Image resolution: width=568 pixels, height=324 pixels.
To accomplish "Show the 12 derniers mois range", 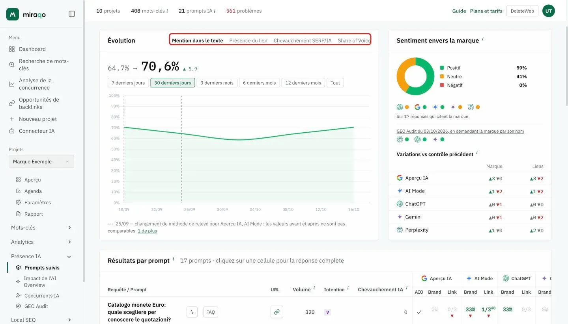I will click(303, 83).
